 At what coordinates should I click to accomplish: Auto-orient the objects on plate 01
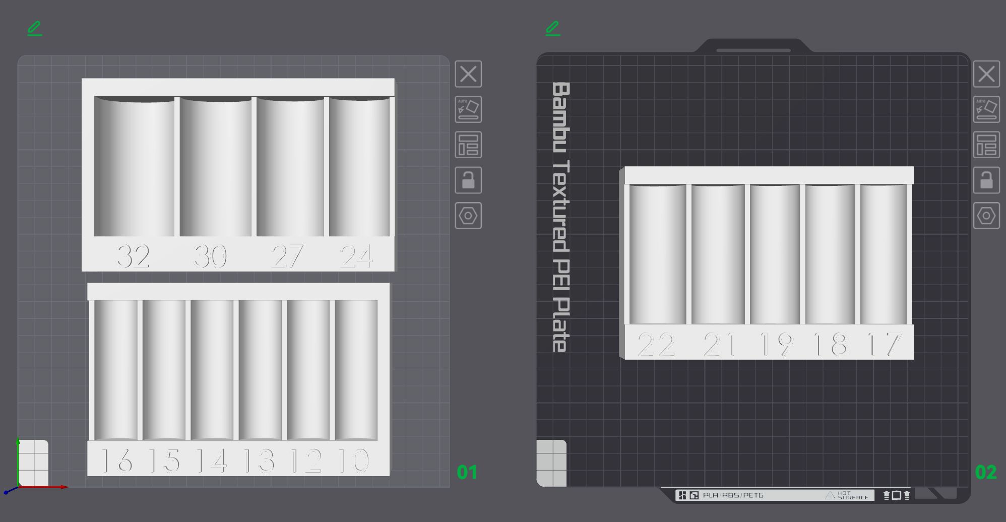tap(468, 109)
